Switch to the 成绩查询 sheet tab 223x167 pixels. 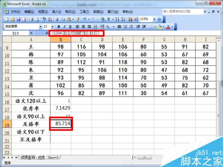tap(28, 158)
